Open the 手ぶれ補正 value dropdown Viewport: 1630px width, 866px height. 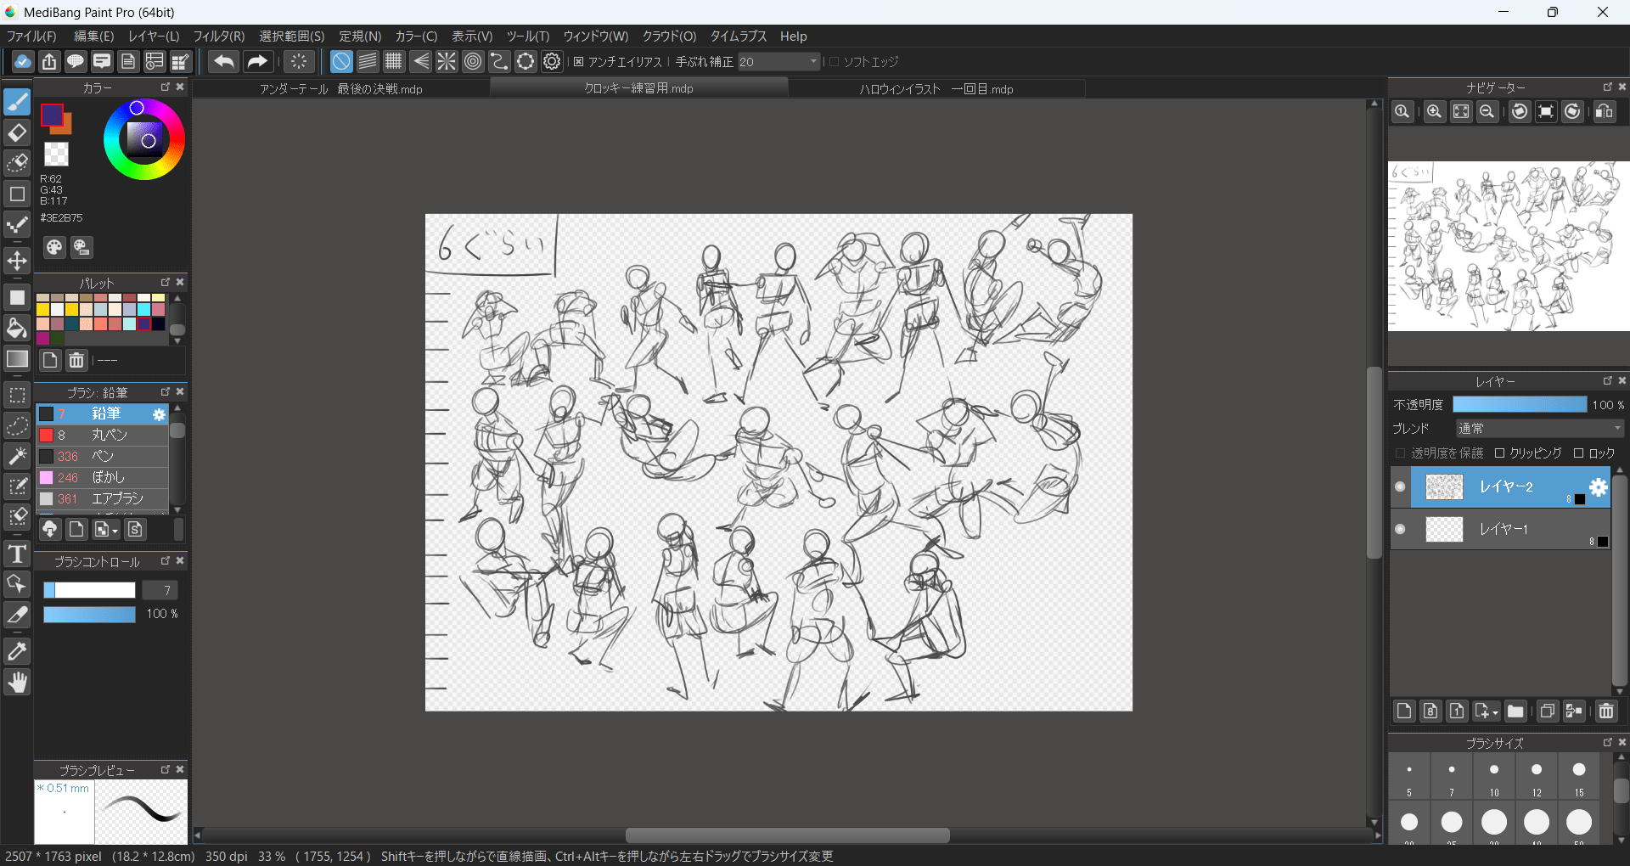[x=813, y=62]
